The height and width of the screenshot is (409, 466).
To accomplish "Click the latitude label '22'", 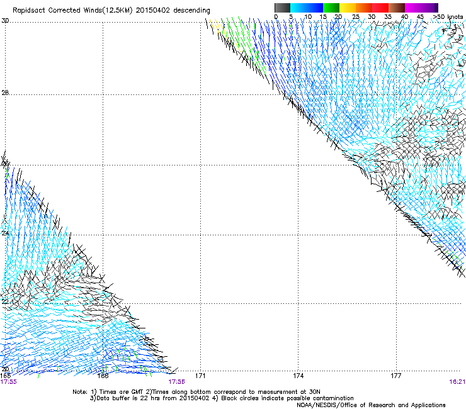I will (x=5, y=301).
